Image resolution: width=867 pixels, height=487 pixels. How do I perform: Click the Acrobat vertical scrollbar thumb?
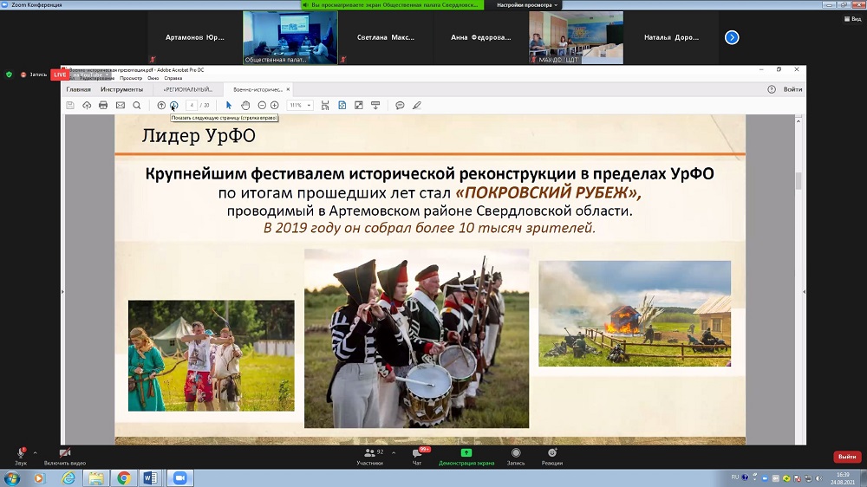(x=798, y=181)
